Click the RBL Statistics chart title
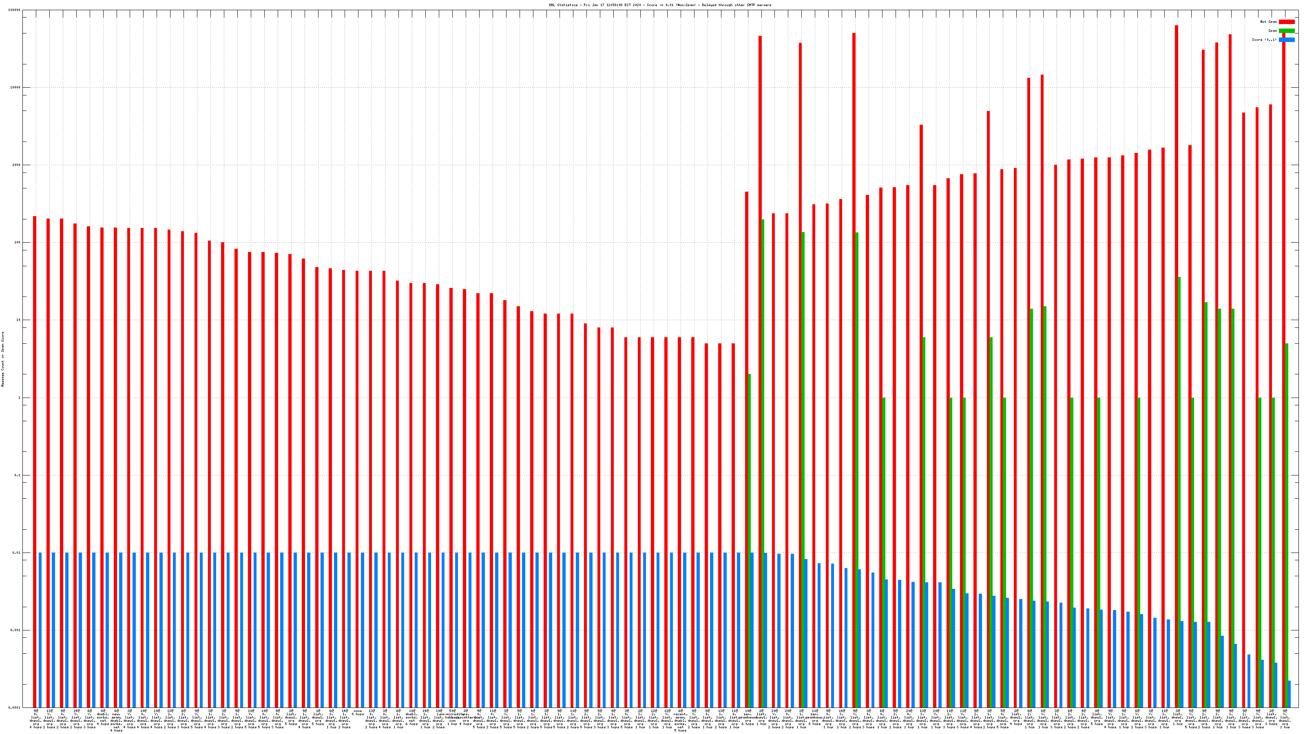 pyautogui.click(x=659, y=5)
